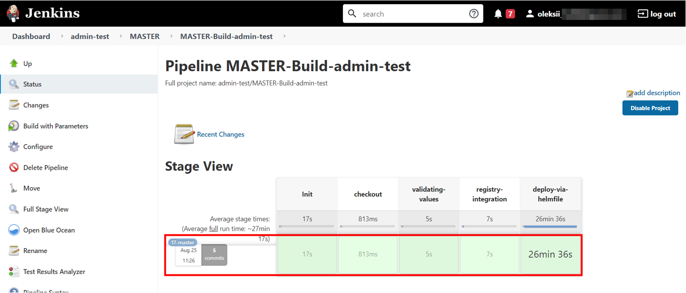Select Build with Parameters in sidebar

pyautogui.click(x=55, y=126)
